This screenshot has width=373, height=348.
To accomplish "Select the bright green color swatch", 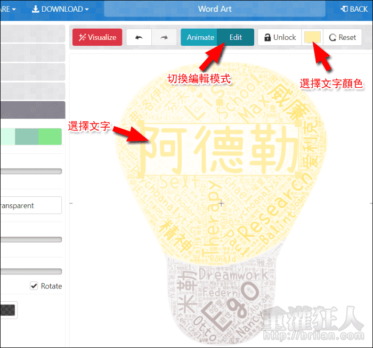I will [50, 137].
